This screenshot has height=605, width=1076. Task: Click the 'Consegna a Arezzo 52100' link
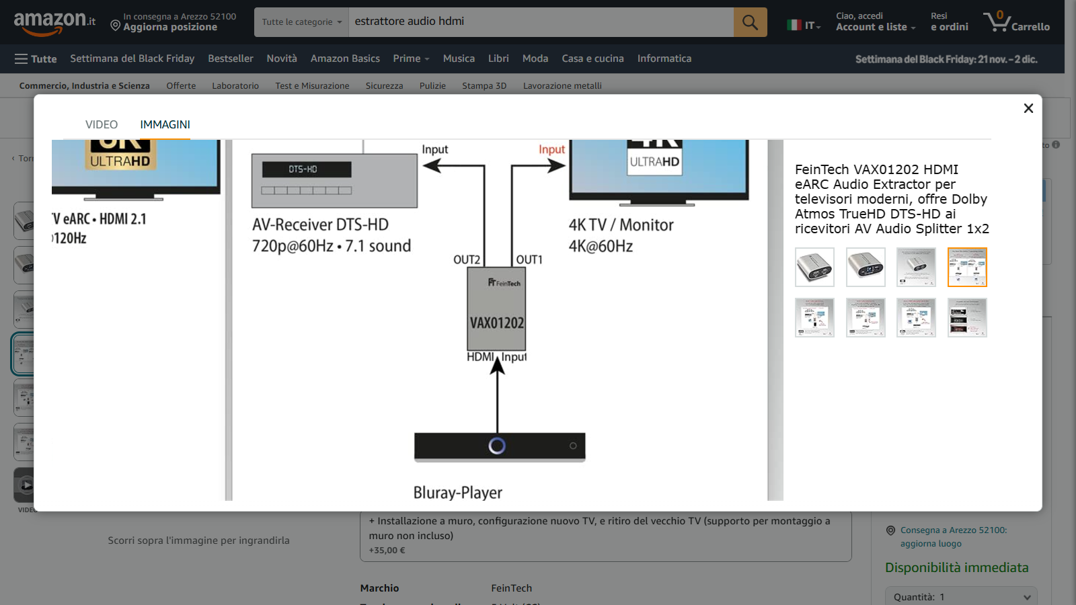[x=954, y=530]
